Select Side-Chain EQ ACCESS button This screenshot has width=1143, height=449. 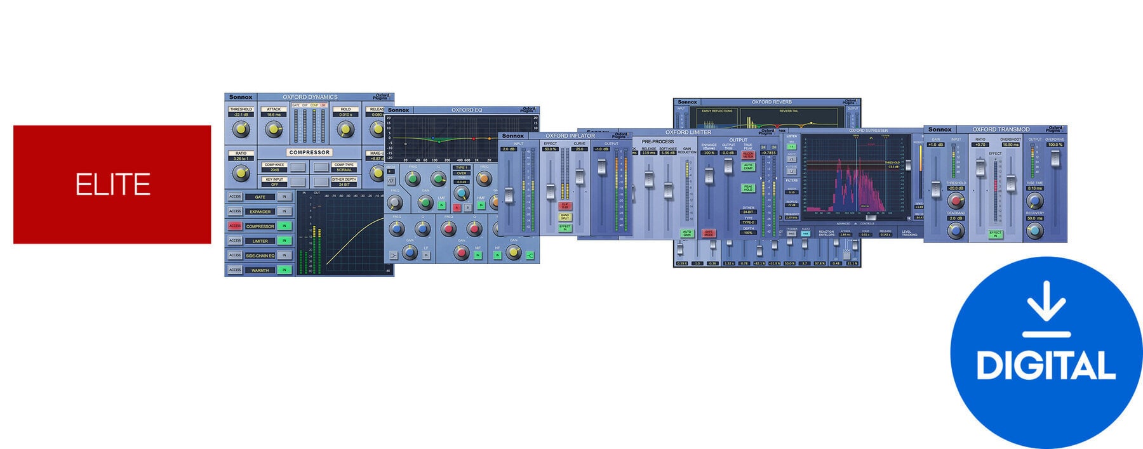[235, 255]
